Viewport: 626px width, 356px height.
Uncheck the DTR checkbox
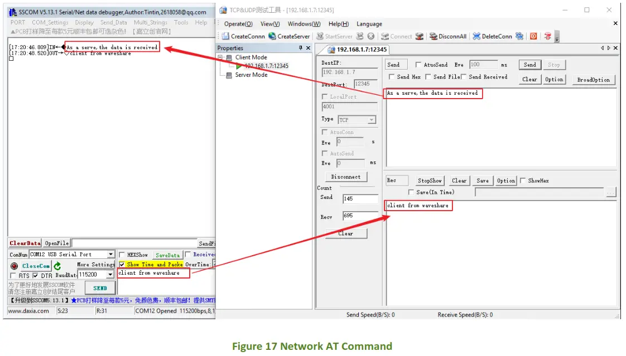[x=36, y=275]
